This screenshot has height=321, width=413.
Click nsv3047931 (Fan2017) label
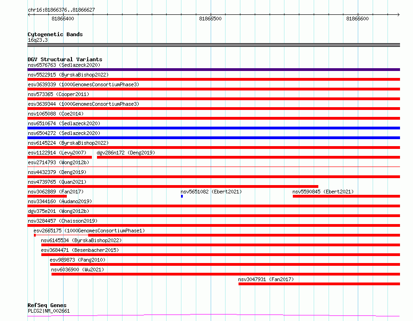click(x=266, y=279)
